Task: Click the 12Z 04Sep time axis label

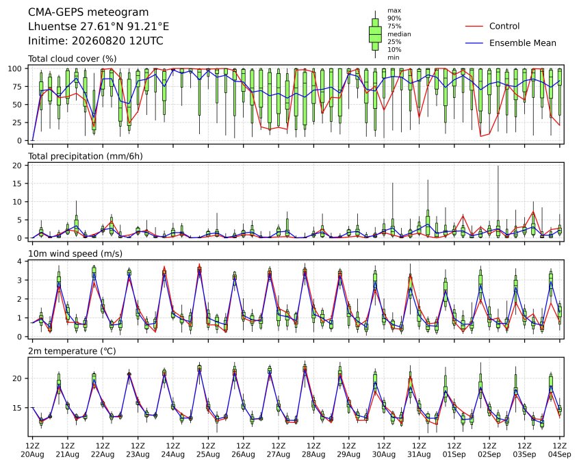Action: click(x=560, y=450)
